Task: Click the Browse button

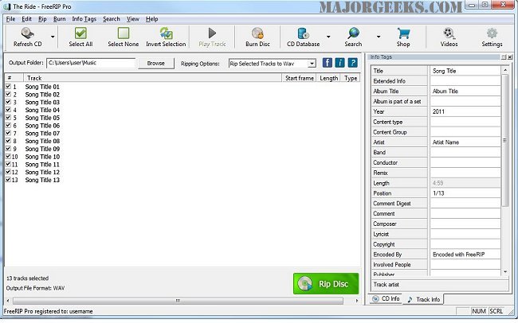Action: point(156,63)
